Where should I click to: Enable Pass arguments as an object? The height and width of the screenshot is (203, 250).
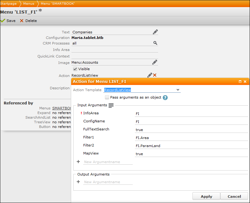(x=107, y=97)
